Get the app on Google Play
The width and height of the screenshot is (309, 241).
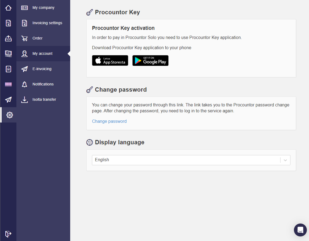pyautogui.click(x=150, y=60)
